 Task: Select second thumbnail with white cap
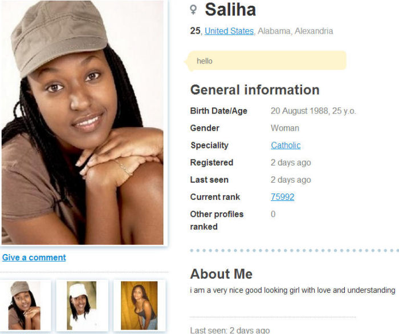coord(82,305)
